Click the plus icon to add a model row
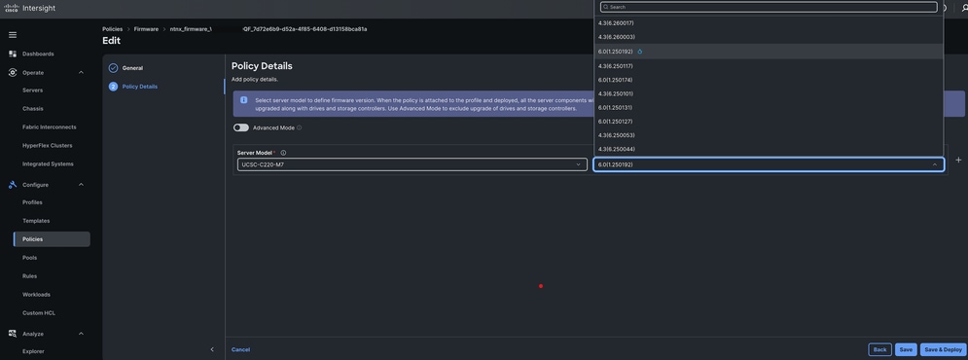This screenshot has width=968, height=360. [958, 160]
